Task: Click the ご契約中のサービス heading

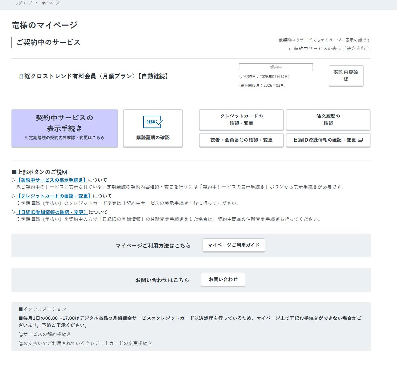Action: pyautogui.click(x=48, y=42)
